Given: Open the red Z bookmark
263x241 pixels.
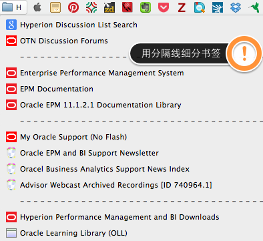Looking at the screenshot, I should 182,8.
